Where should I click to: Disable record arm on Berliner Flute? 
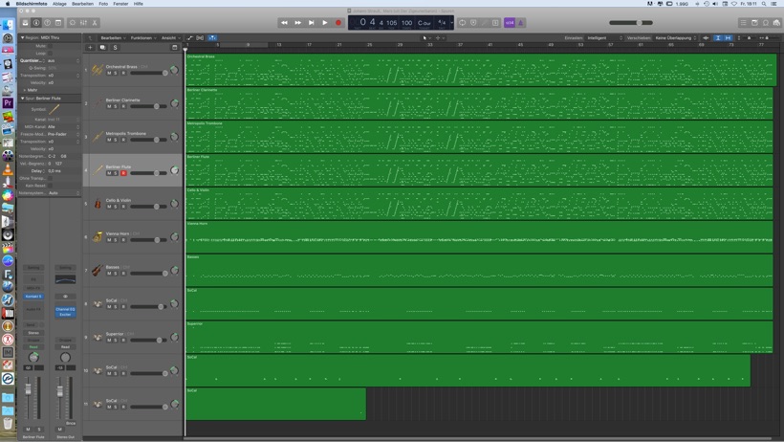tap(123, 173)
